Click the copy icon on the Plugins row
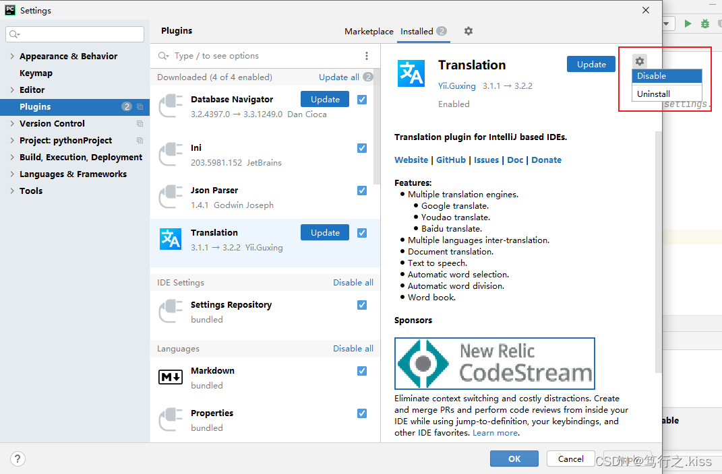 click(140, 106)
